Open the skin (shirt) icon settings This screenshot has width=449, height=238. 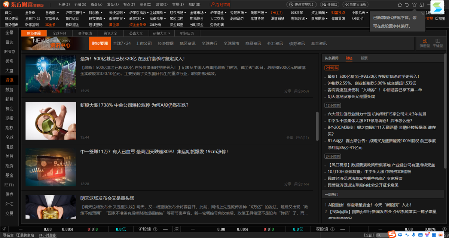pos(414,5)
